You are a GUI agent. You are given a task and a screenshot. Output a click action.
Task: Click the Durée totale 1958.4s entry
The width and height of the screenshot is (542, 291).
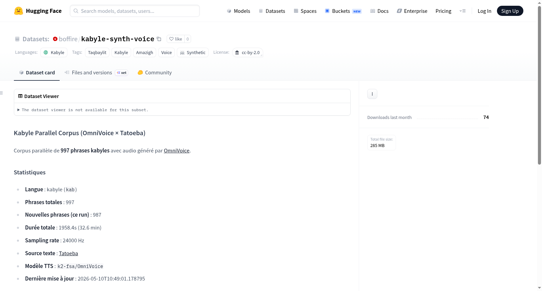coord(63,228)
